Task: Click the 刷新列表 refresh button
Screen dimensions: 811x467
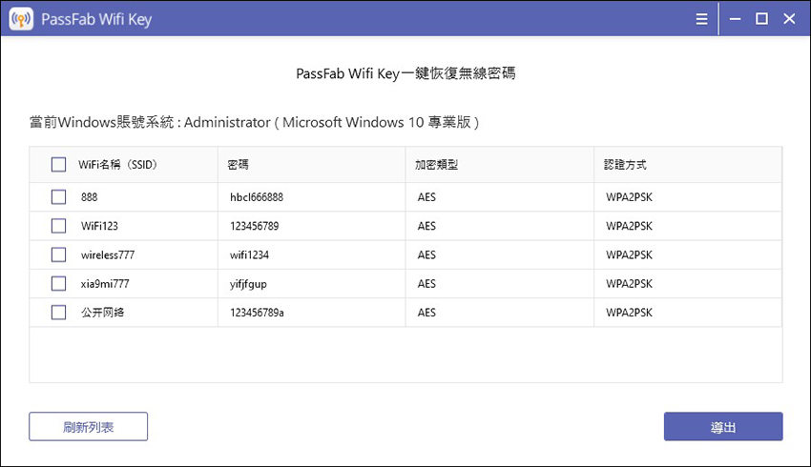Action: pyautogui.click(x=89, y=427)
